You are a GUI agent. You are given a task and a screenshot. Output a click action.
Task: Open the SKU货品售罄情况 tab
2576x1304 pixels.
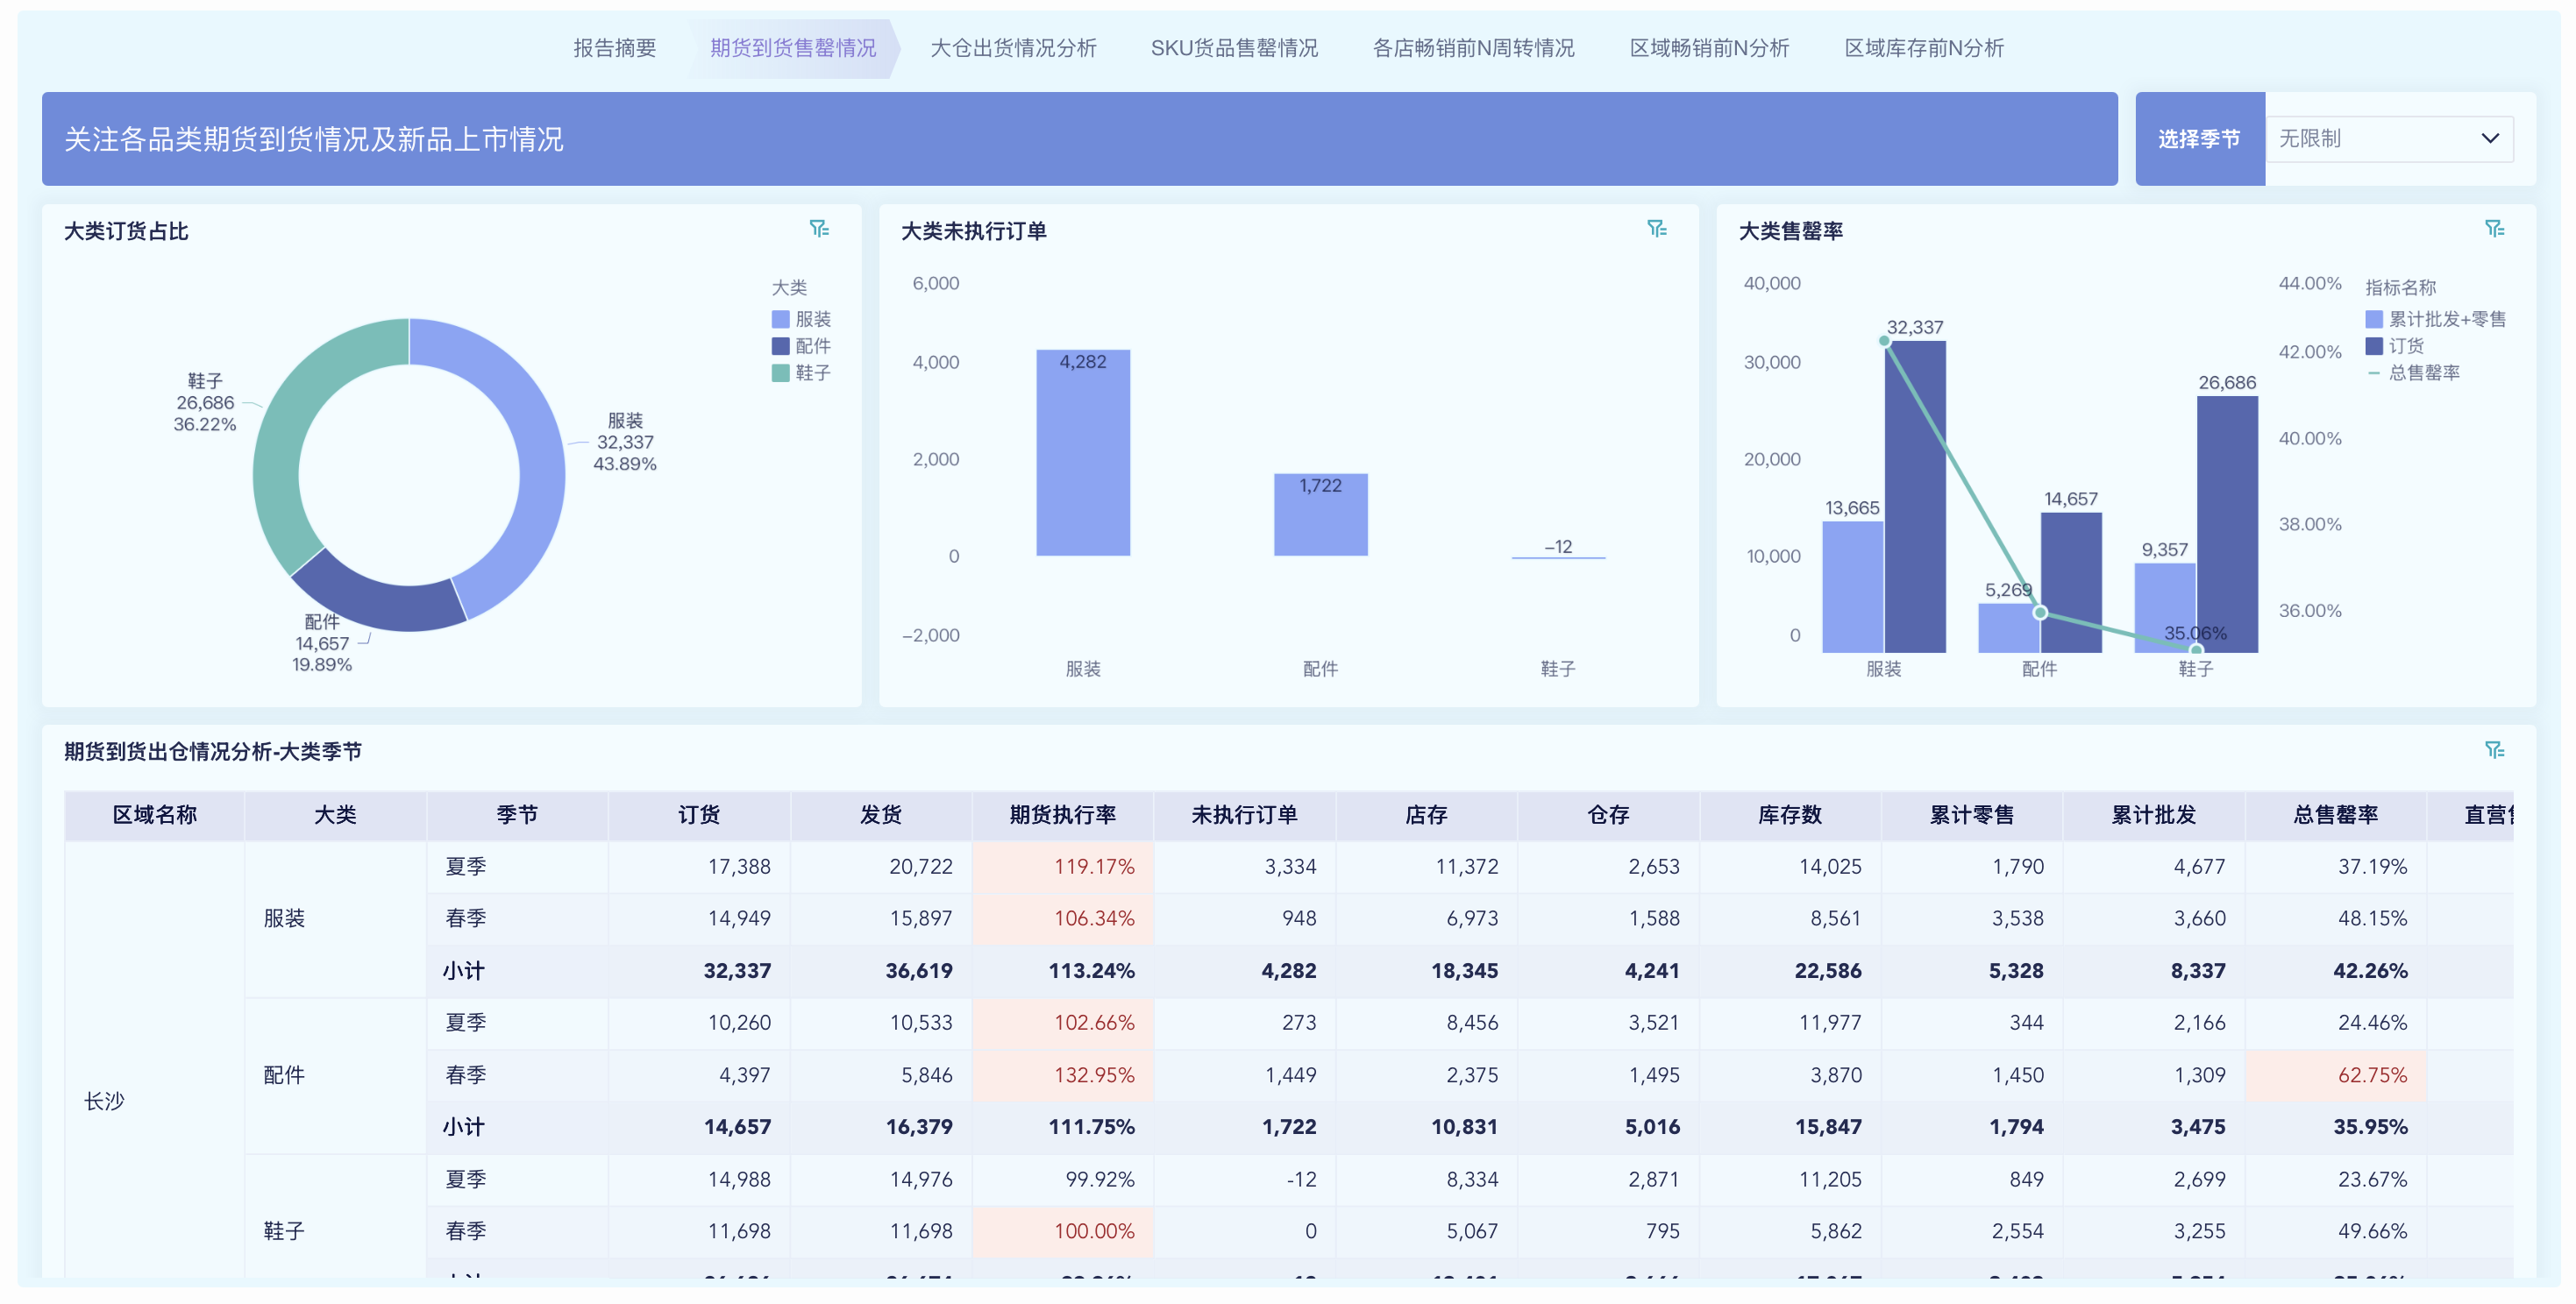1235,47
